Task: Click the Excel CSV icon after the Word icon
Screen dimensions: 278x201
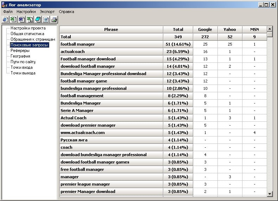Action: pyautogui.click(x=30, y=19)
